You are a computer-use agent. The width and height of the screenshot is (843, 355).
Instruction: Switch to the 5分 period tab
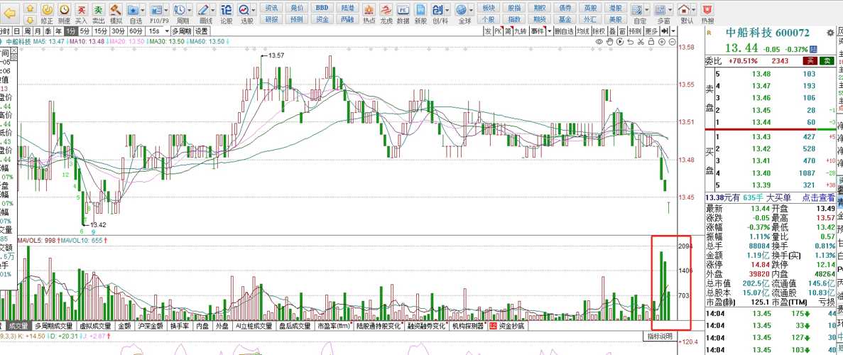pyautogui.click(x=85, y=31)
